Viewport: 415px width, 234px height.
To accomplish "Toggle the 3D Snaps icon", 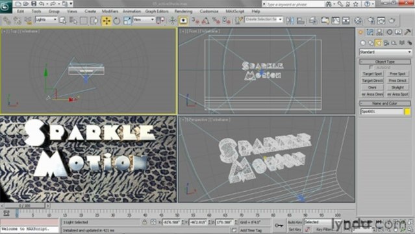I will [x=195, y=21].
